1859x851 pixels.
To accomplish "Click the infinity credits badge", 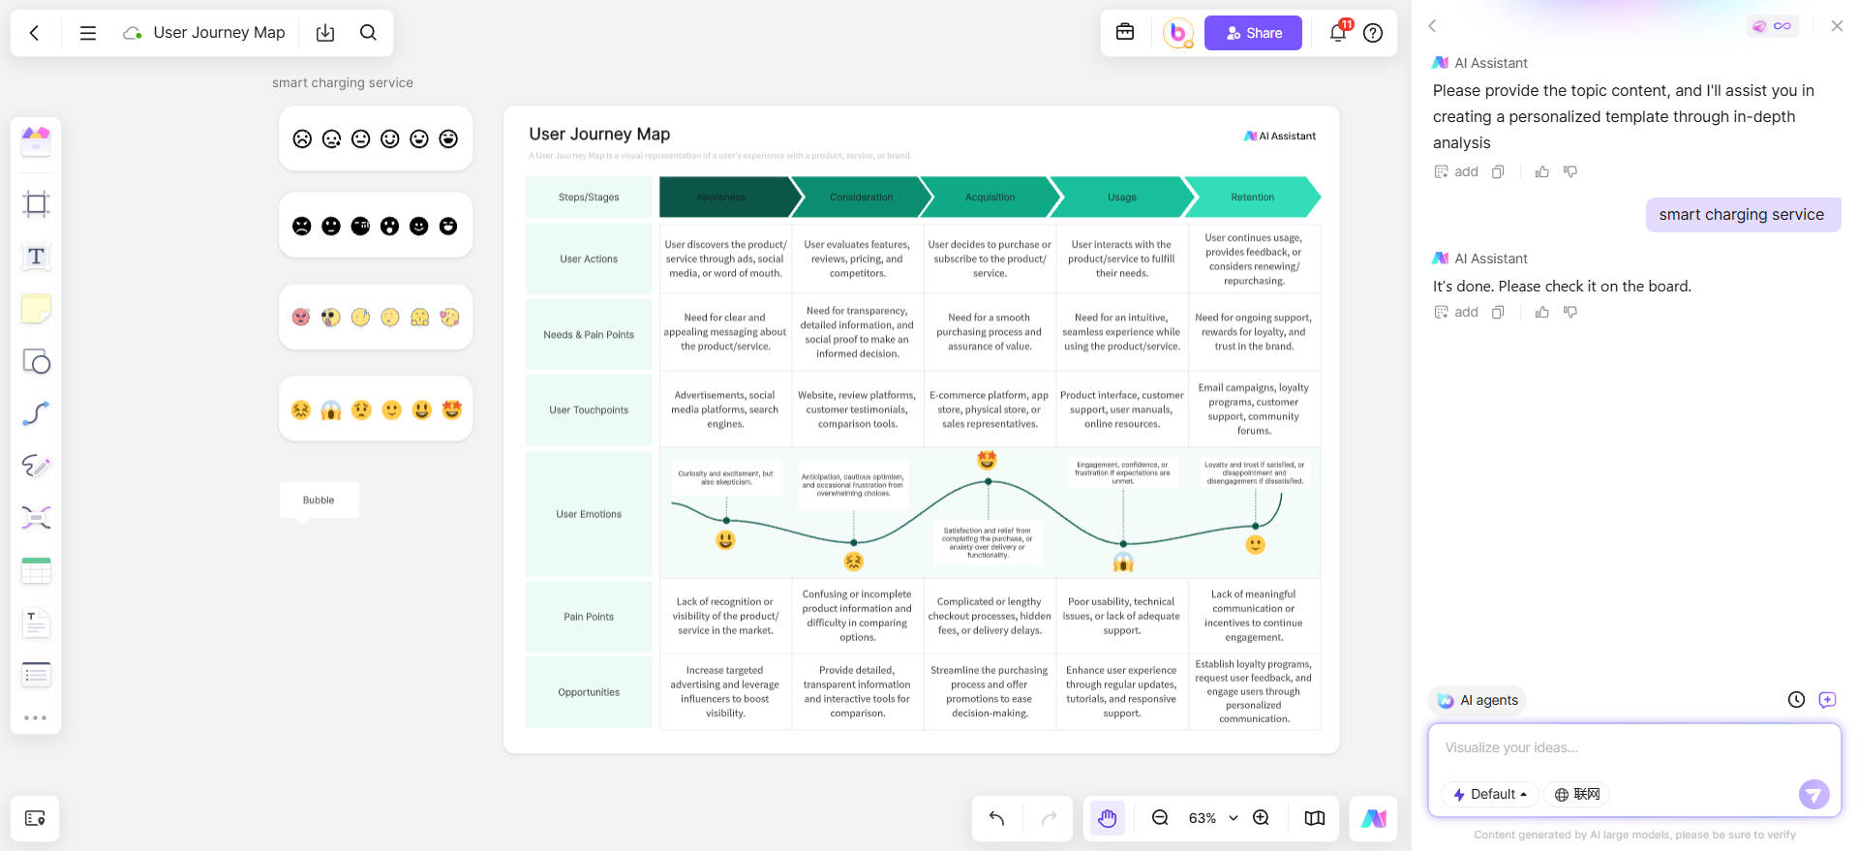I will click(1773, 26).
